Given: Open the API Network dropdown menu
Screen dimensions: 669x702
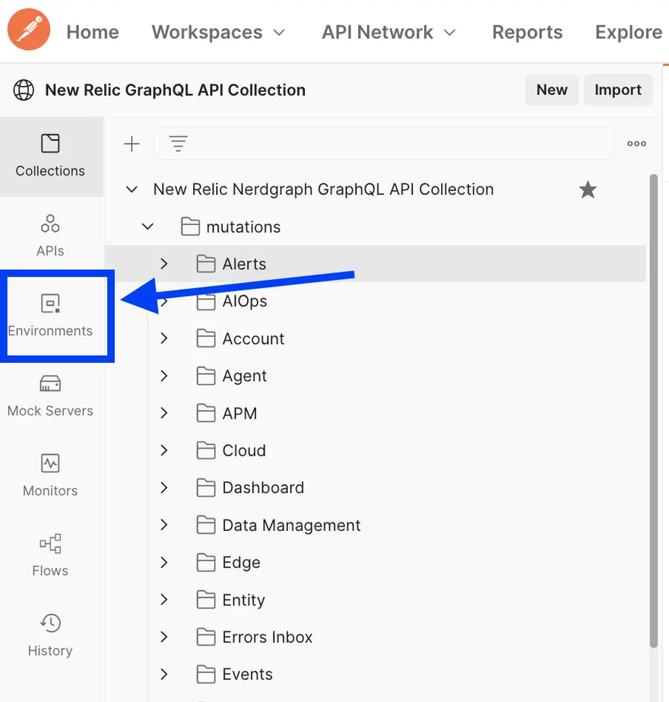Looking at the screenshot, I should (388, 32).
